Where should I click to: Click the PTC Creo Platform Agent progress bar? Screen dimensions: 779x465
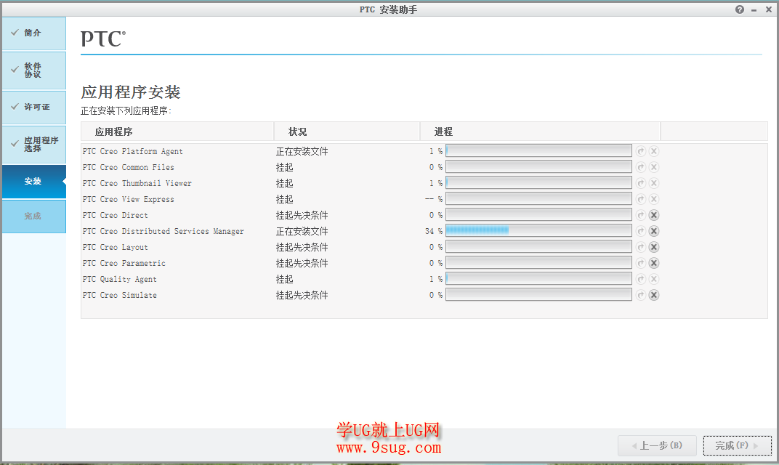[x=538, y=151]
